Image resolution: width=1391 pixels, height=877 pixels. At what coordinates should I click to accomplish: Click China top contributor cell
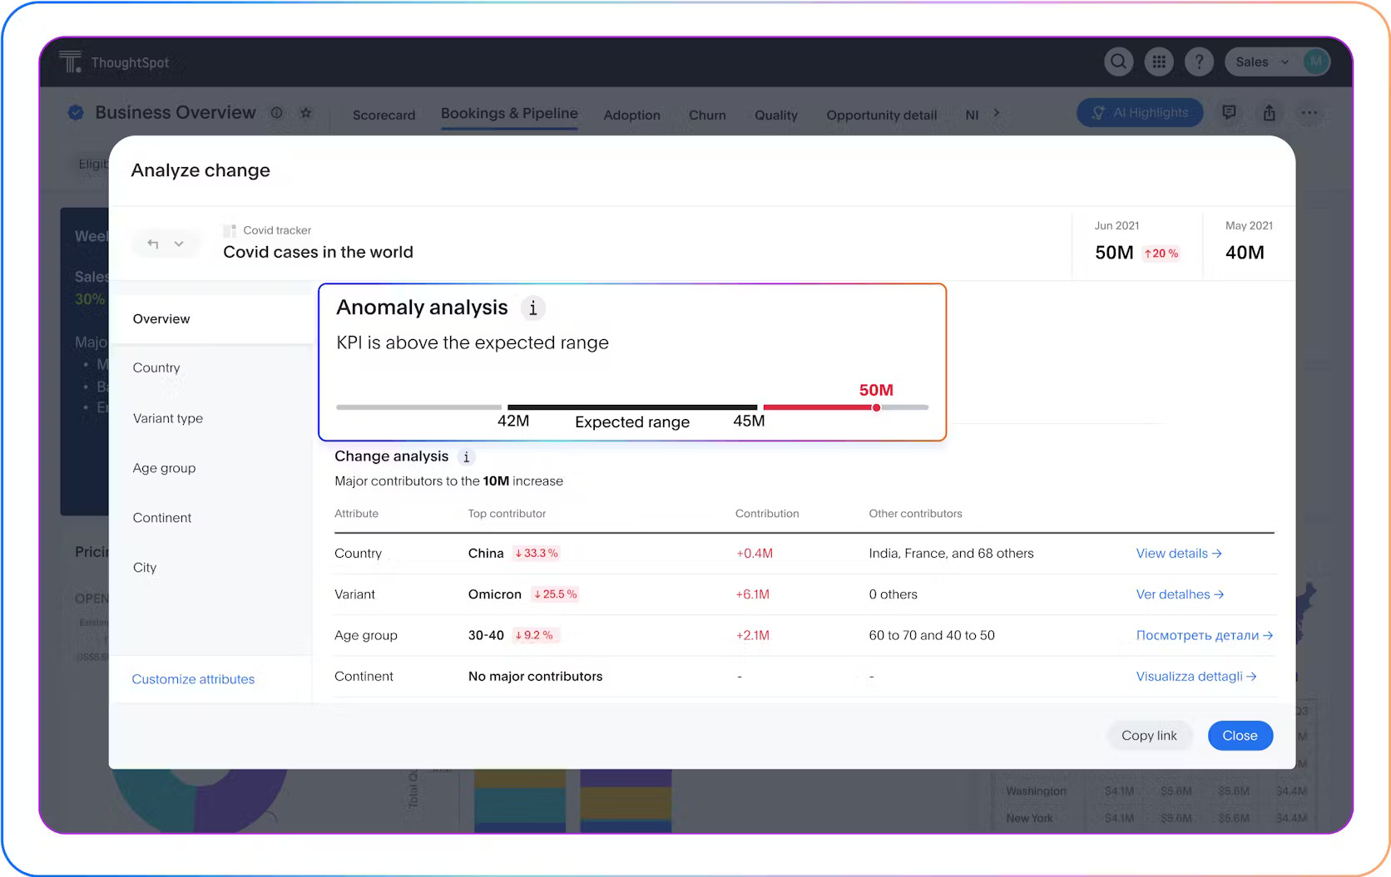486,554
